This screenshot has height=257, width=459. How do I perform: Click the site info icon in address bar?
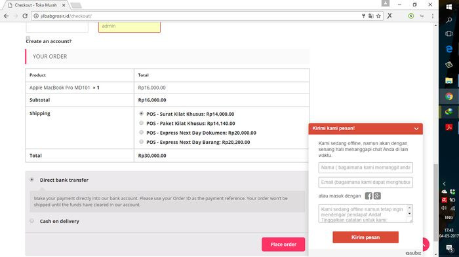click(x=35, y=16)
